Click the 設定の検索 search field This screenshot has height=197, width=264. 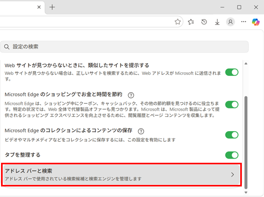[124, 47]
